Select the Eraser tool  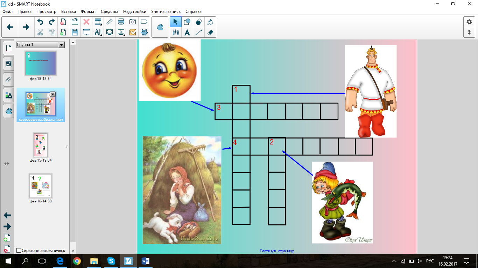pos(210,32)
